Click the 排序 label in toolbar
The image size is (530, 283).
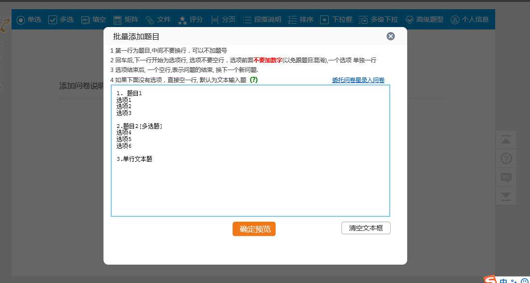click(307, 20)
